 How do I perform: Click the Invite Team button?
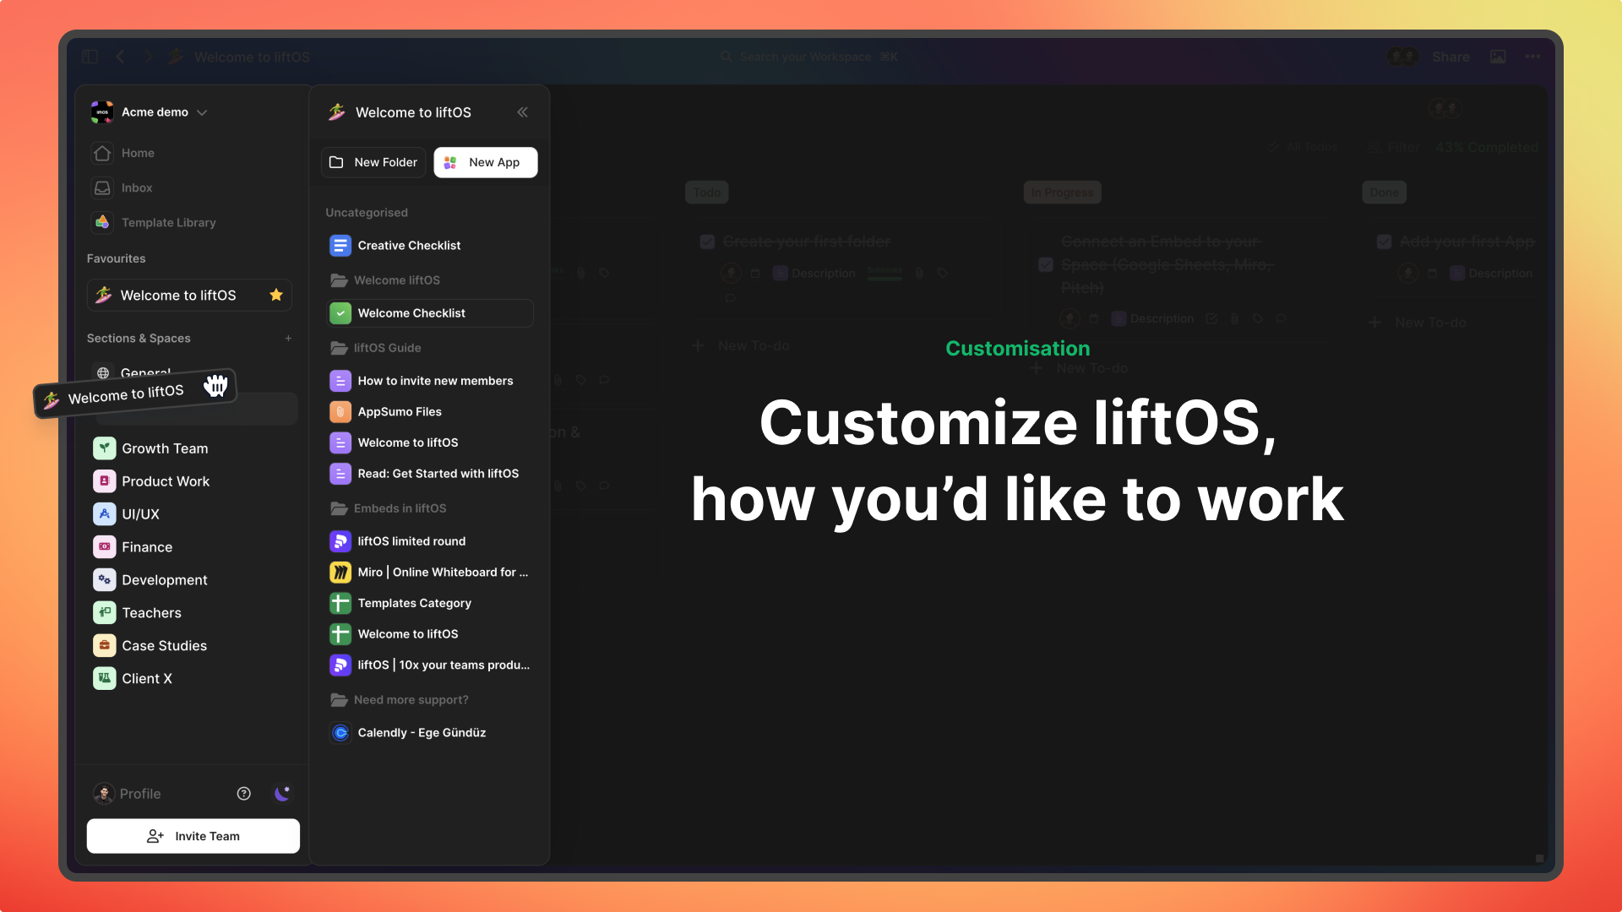pos(193,836)
